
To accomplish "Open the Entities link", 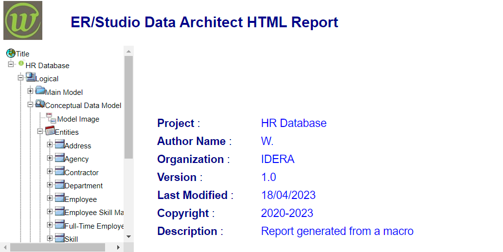I will 67,132.
